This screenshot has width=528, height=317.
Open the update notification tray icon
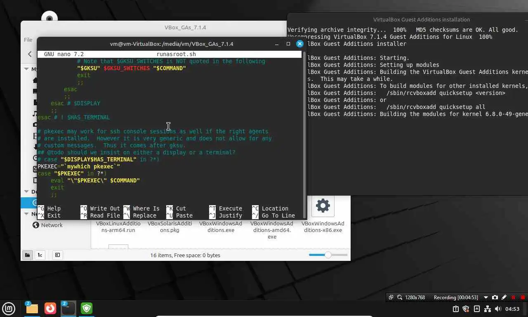[456, 309]
